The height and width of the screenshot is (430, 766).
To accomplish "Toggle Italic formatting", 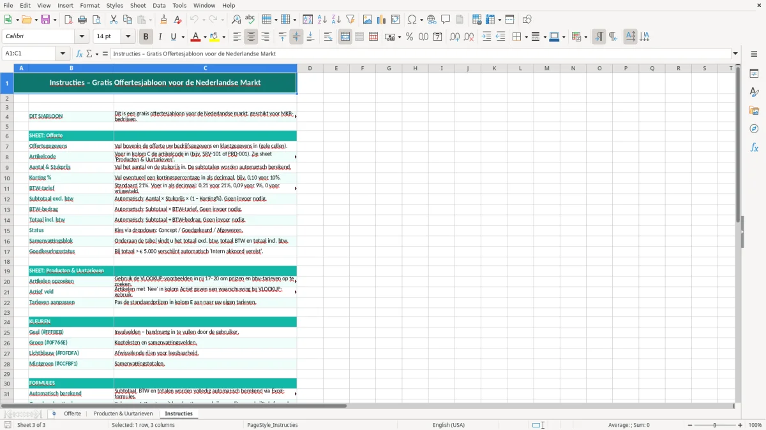I will 160,37.
